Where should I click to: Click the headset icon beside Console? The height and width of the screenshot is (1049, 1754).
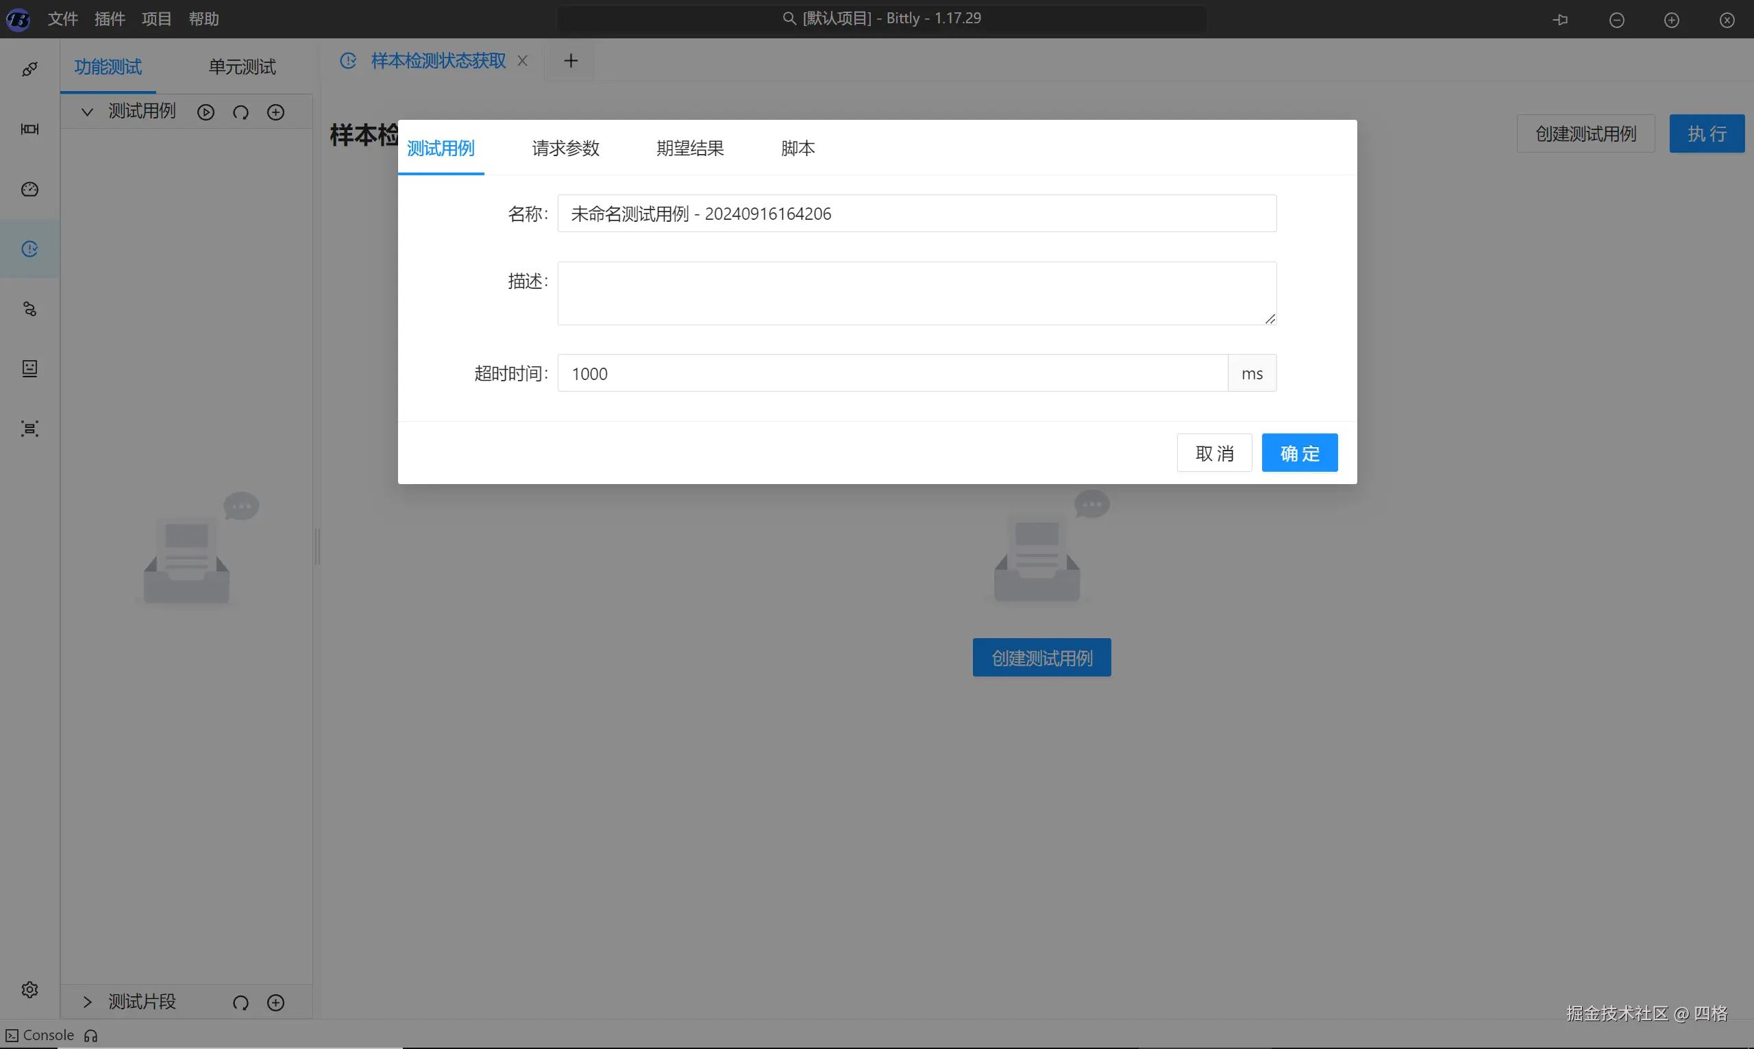click(x=90, y=1035)
